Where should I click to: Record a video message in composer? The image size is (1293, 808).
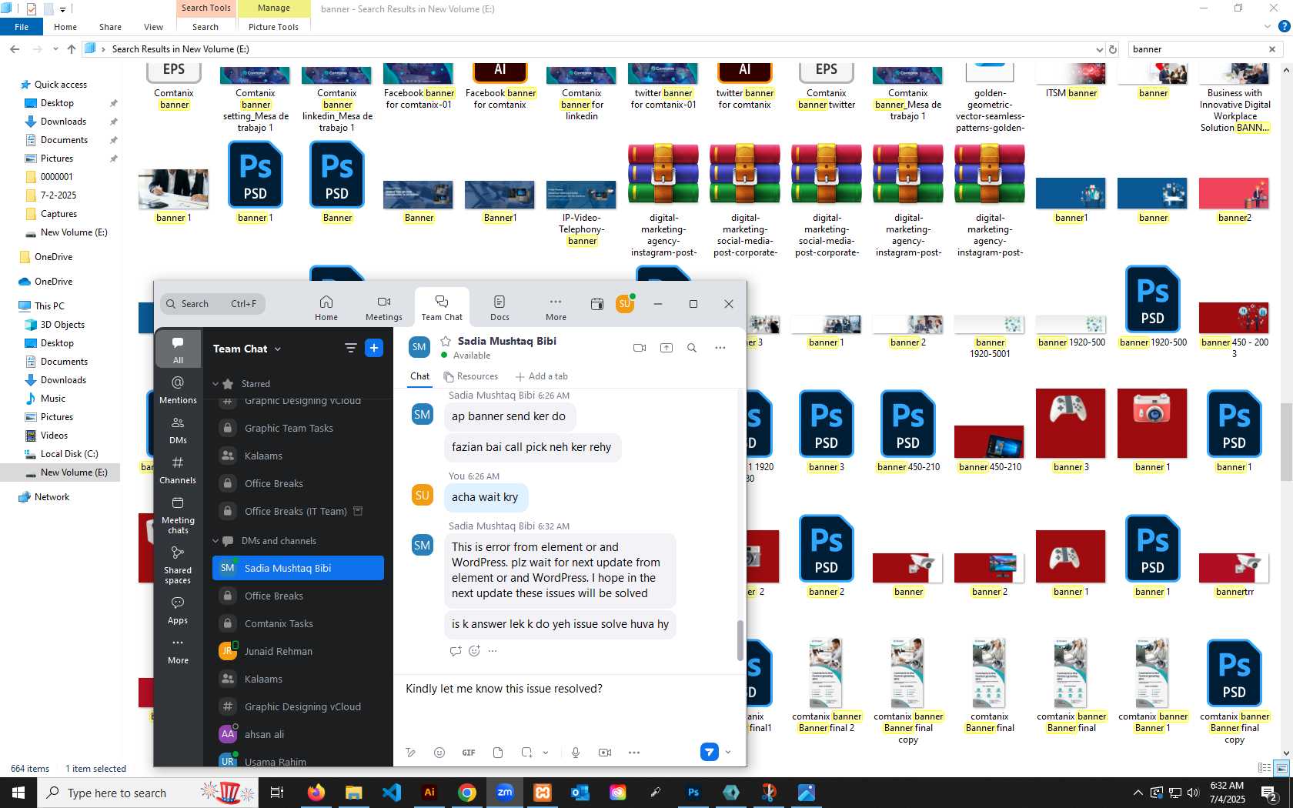click(605, 753)
